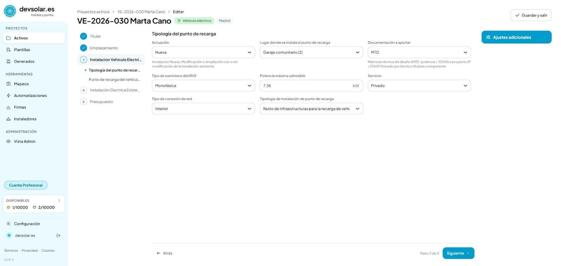Open Automatizaciones menu item

[x=34, y=96]
